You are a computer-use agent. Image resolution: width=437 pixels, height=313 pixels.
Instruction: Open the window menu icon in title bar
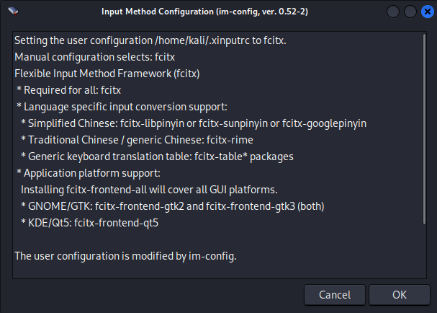click(12, 12)
